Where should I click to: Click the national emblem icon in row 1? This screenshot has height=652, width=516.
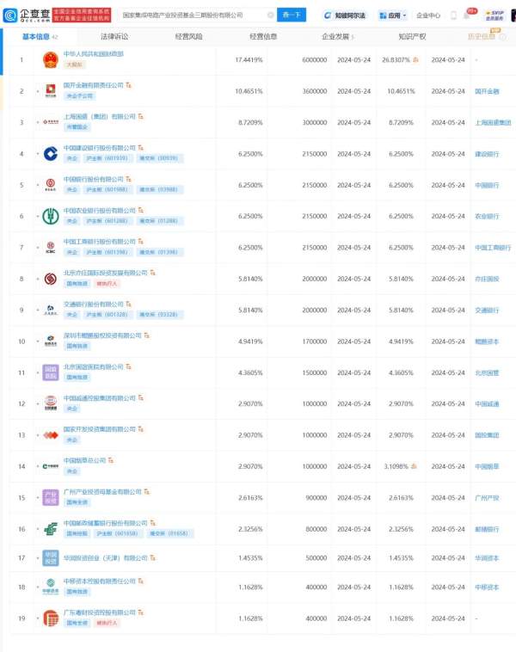51,60
